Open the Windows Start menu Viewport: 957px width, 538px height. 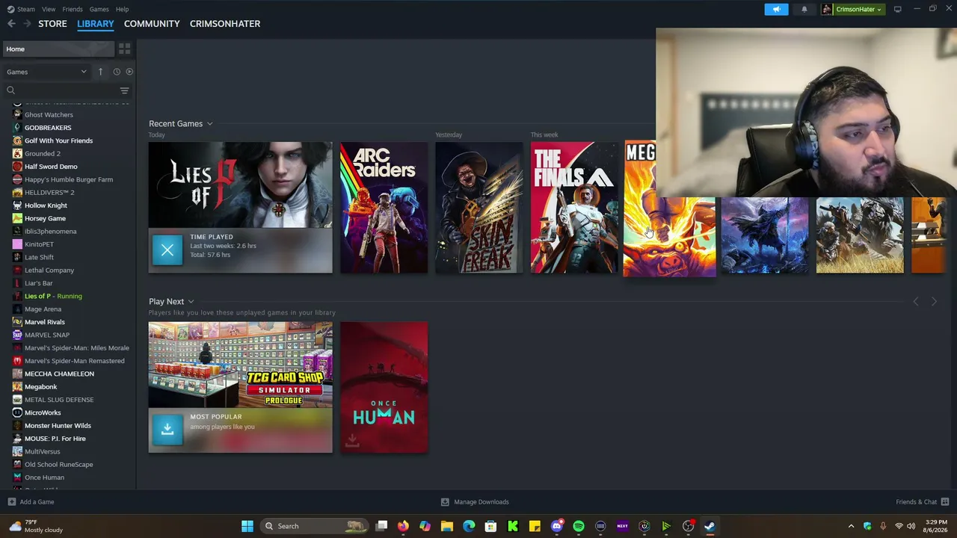click(247, 526)
